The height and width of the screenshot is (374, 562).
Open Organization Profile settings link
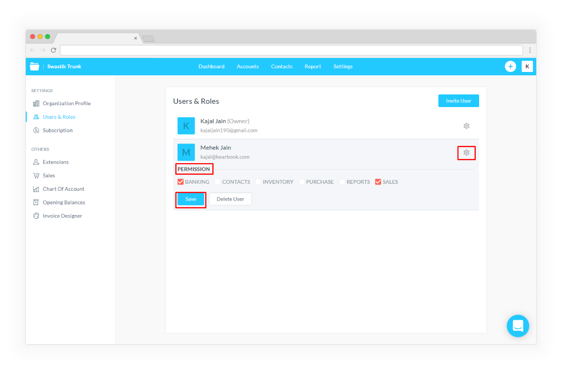pos(67,103)
